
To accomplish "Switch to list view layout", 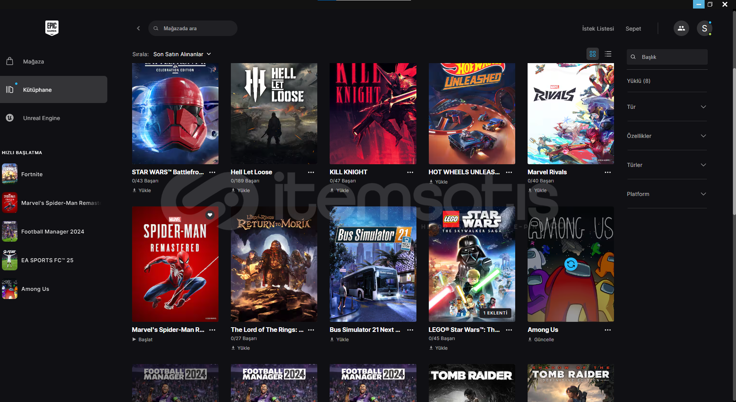I will click(x=608, y=54).
